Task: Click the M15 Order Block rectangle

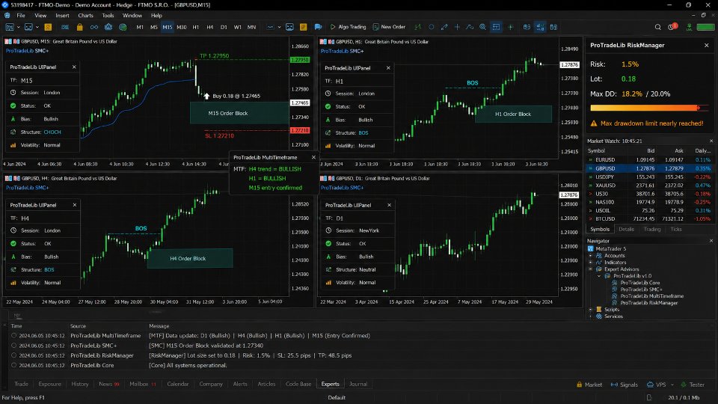Action: 239,113
